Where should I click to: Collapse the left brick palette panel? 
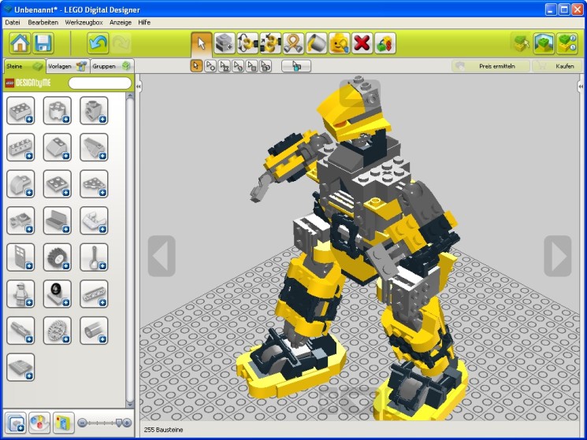point(138,87)
